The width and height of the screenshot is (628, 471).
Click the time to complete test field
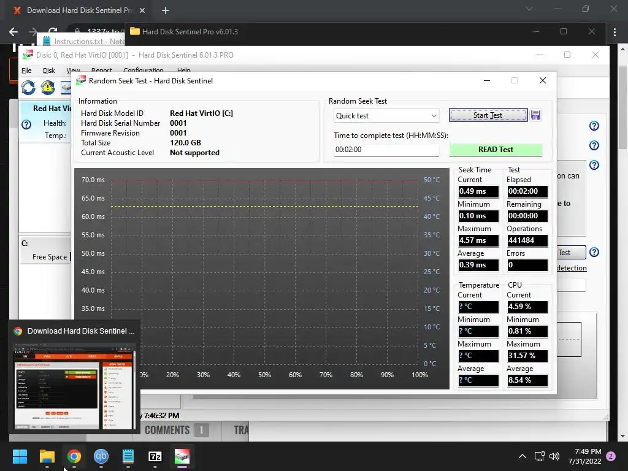pos(386,150)
